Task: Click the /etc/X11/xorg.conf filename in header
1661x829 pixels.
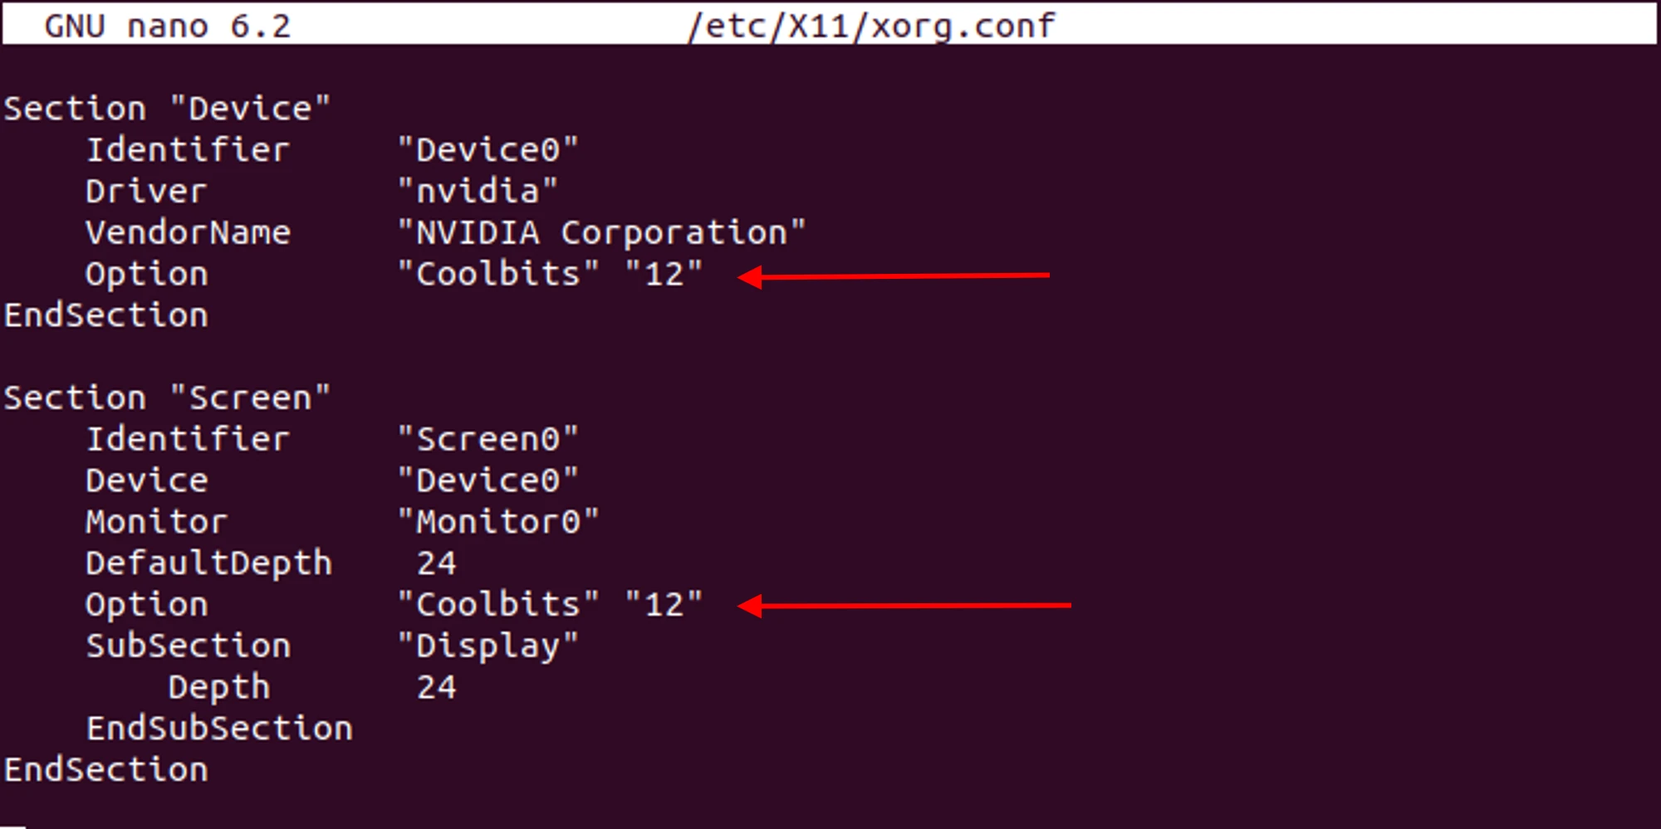Action: [x=871, y=26]
